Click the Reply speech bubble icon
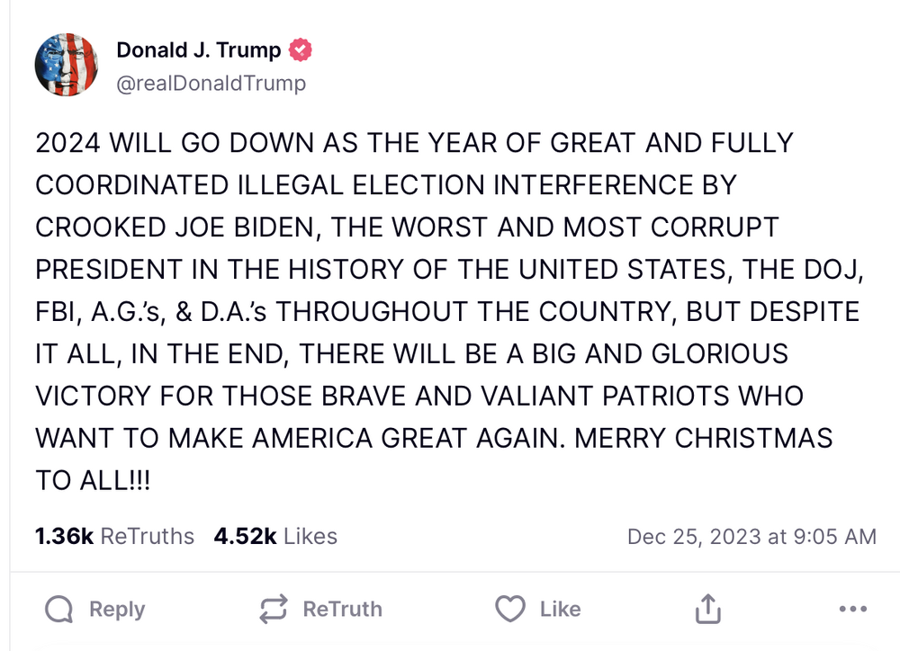The image size is (900, 651). coord(60,609)
